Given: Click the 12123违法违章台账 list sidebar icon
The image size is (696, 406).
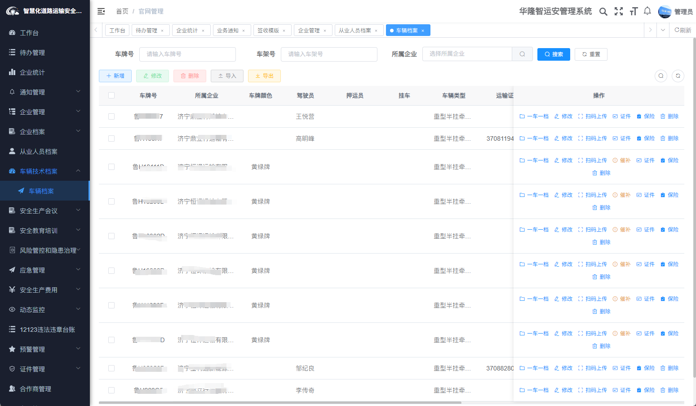Looking at the screenshot, I should 12,329.
